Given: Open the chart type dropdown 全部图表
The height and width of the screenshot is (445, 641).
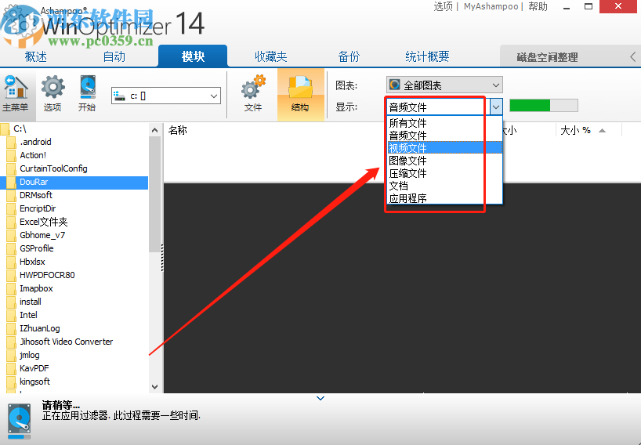Looking at the screenshot, I should [444, 85].
